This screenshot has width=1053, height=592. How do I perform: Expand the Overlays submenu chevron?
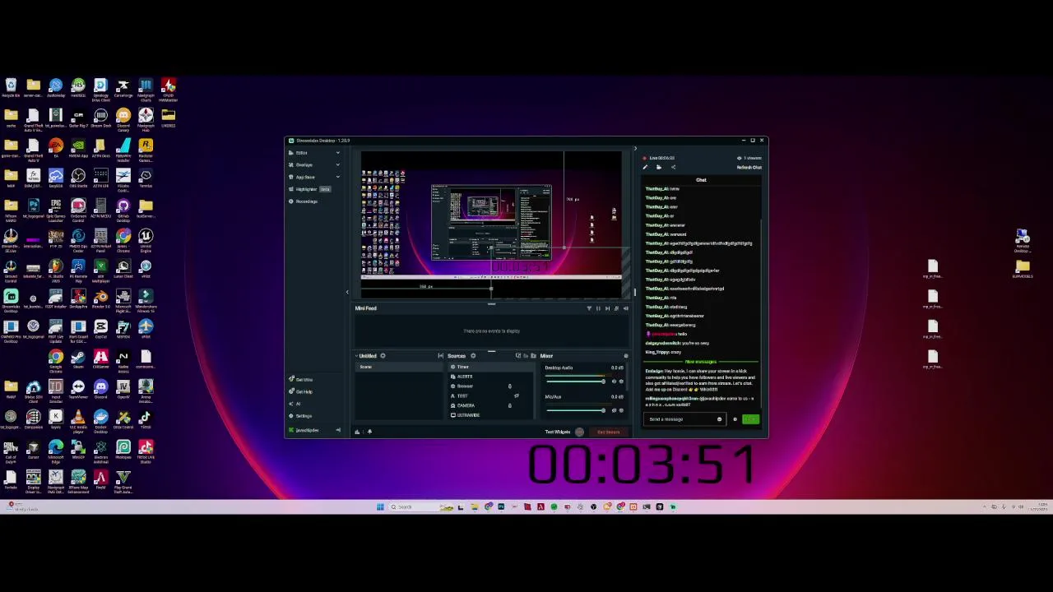337,164
